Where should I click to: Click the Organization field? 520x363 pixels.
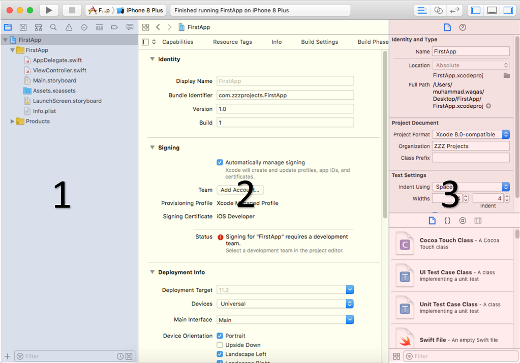coord(471,146)
